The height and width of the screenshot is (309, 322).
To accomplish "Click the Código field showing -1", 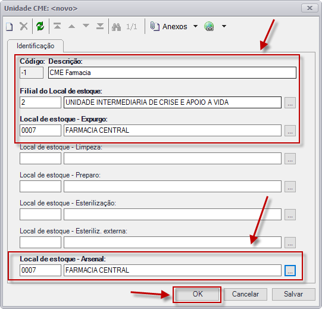I will click(x=32, y=73).
